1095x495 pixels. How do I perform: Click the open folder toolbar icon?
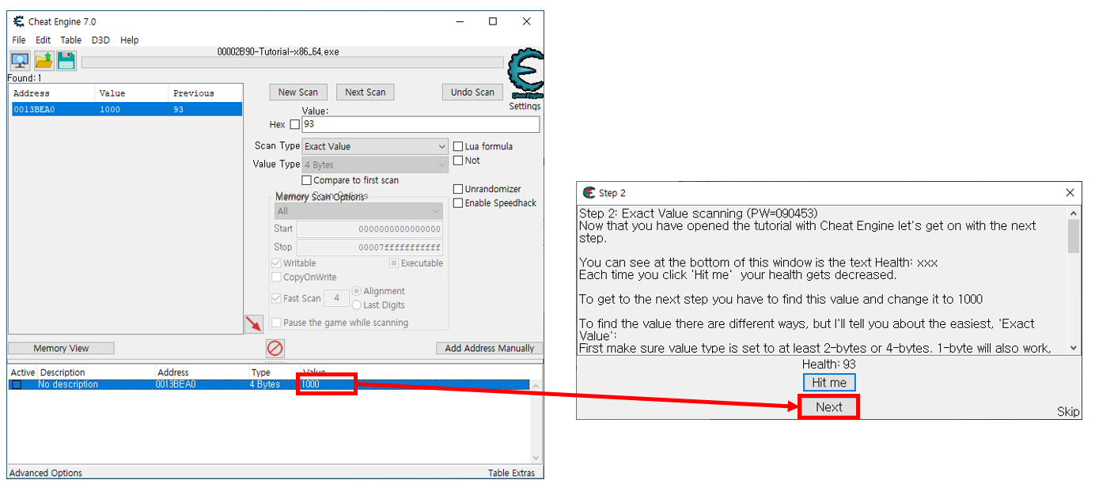44,60
